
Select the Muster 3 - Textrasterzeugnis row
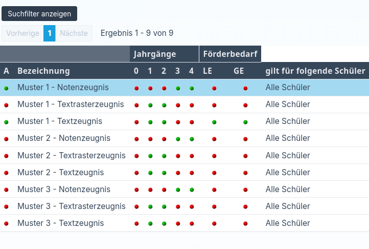[x=71, y=206]
